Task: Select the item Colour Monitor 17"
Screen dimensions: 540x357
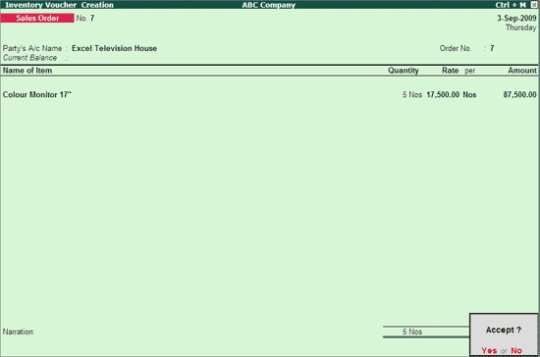Action: pyautogui.click(x=37, y=94)
